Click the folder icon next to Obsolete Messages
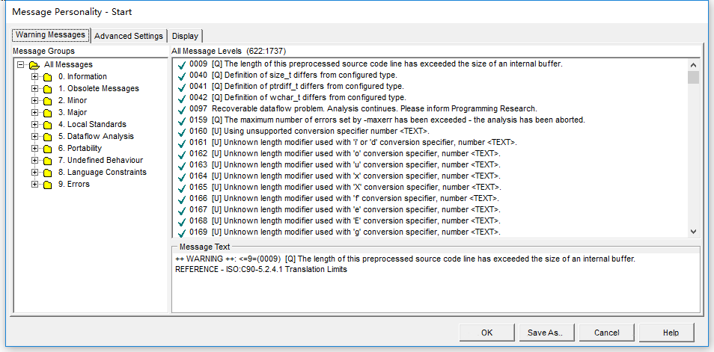Screen dimensions: 714x352 (47, 89)
